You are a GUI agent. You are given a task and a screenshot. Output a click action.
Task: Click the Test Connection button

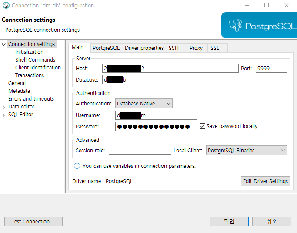[33, 221]
